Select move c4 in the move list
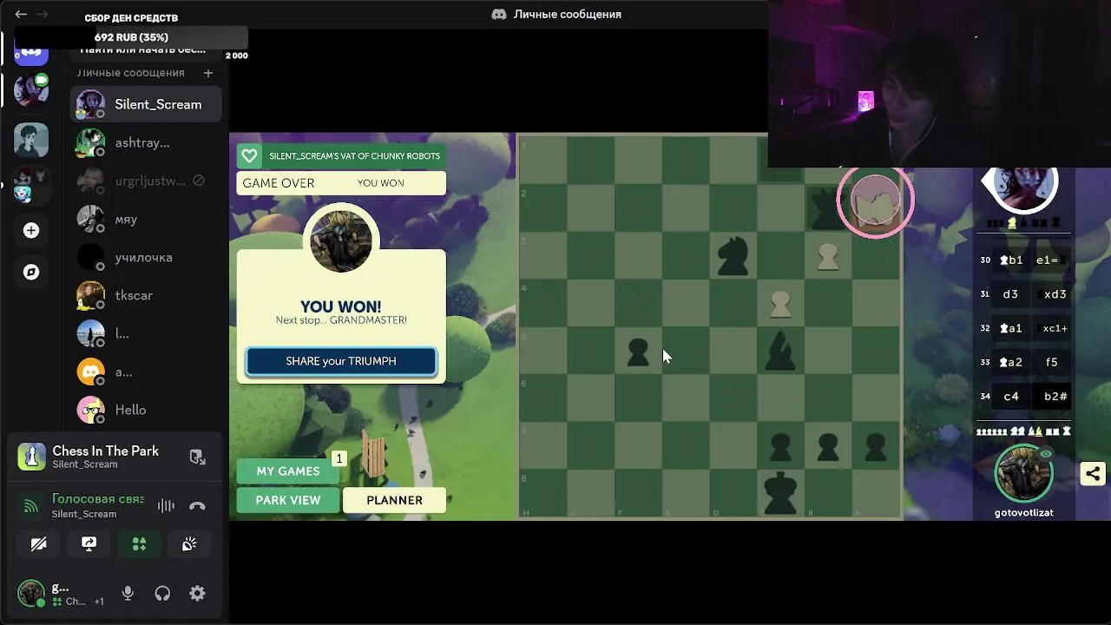This screenshot has height=625, width=1111. coord(1010,397)
